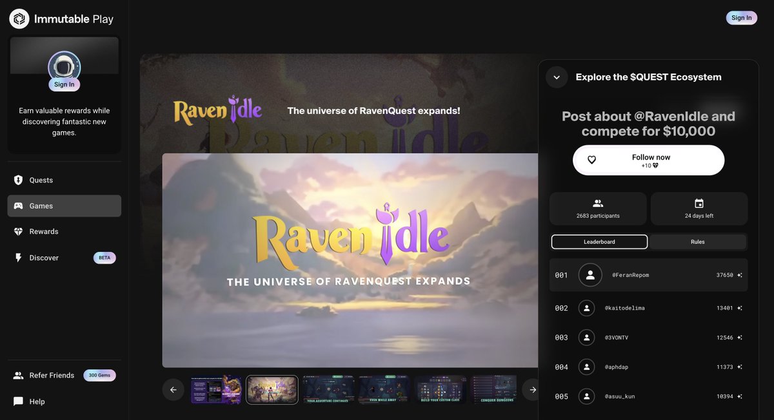Click the participants group icon
The height and width of the screenshot is (420, 774).
tap(598, 204)
